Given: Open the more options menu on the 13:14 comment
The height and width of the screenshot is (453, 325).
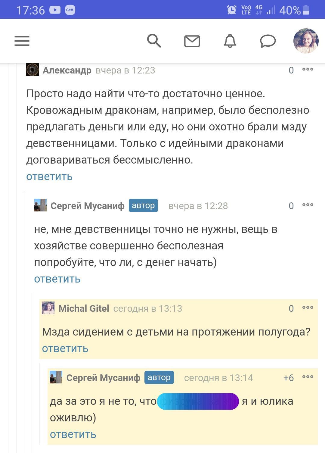Looking at the screenshot, I should pos(308,377).
